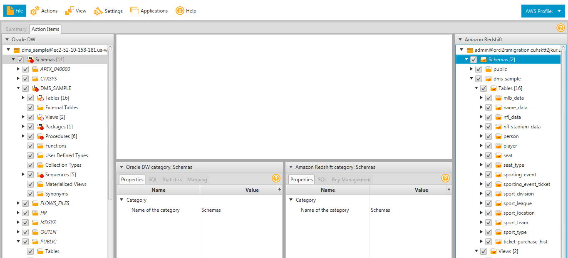Click the Redshift admin server connection icon
This screenshot has height=258, width=568.
pos(470,50)
